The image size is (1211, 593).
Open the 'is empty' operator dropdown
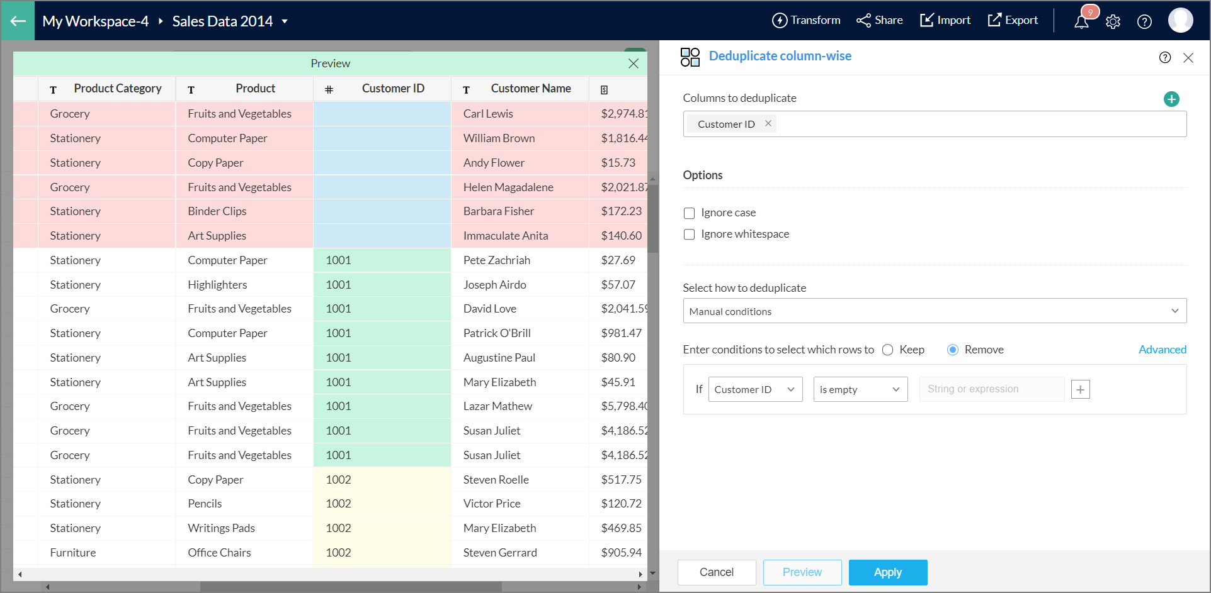(x=860, y=389)
